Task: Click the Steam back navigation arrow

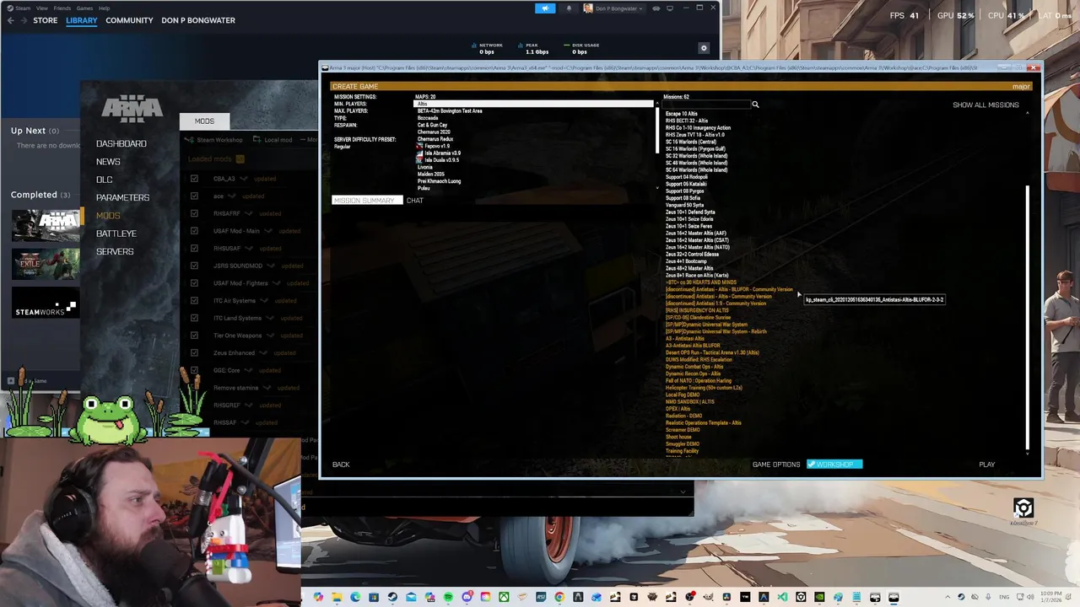Action: [10, 20]
